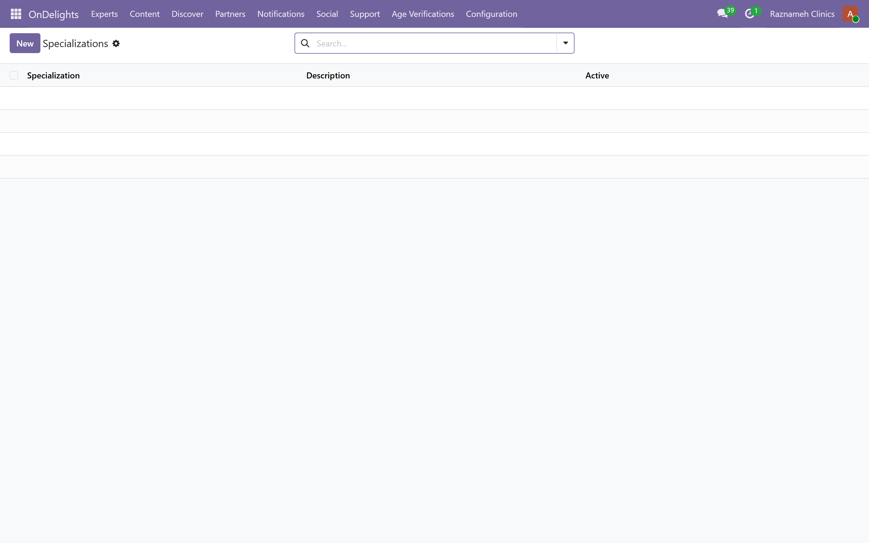Screen dimensions: 869x543
Task: Open the Discover menu
Action: pos(187,14)
